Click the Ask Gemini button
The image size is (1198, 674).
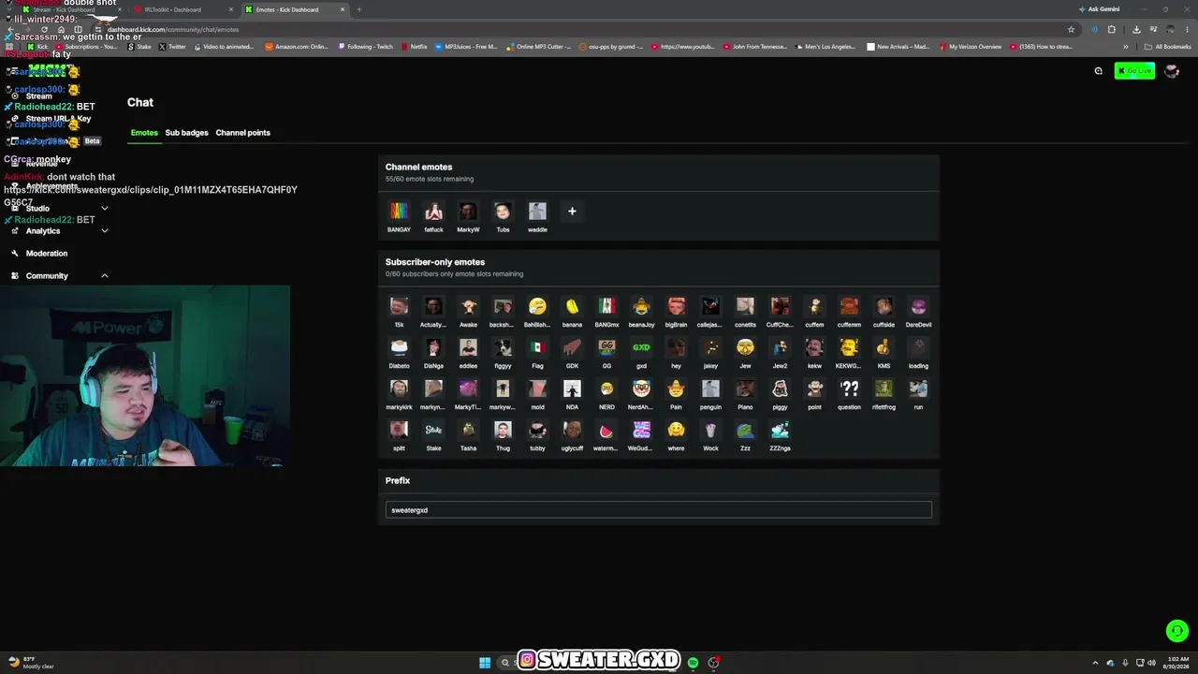[1099, 9]
